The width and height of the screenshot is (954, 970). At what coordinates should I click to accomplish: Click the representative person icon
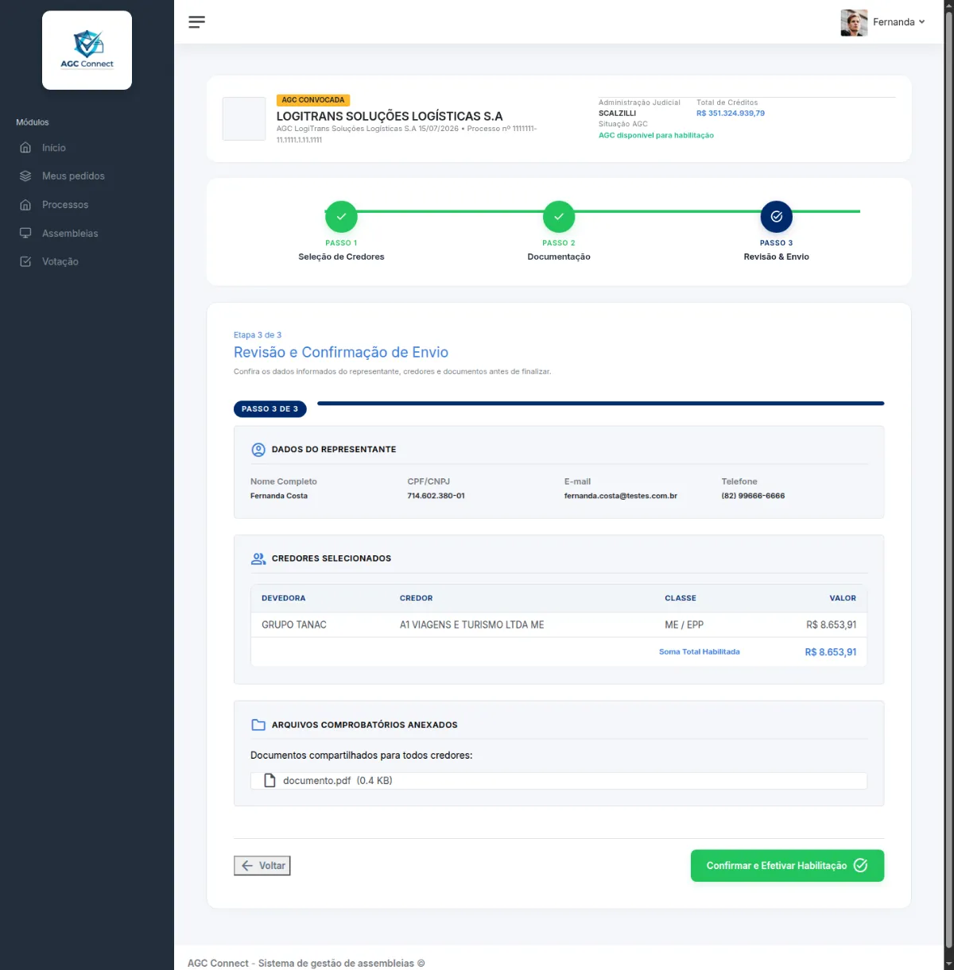[258, 450]
